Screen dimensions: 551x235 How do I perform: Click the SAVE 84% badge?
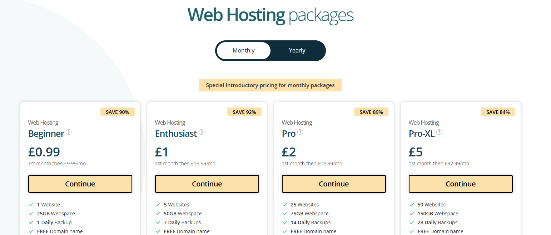pyautogui.click(x=498, y=112)
